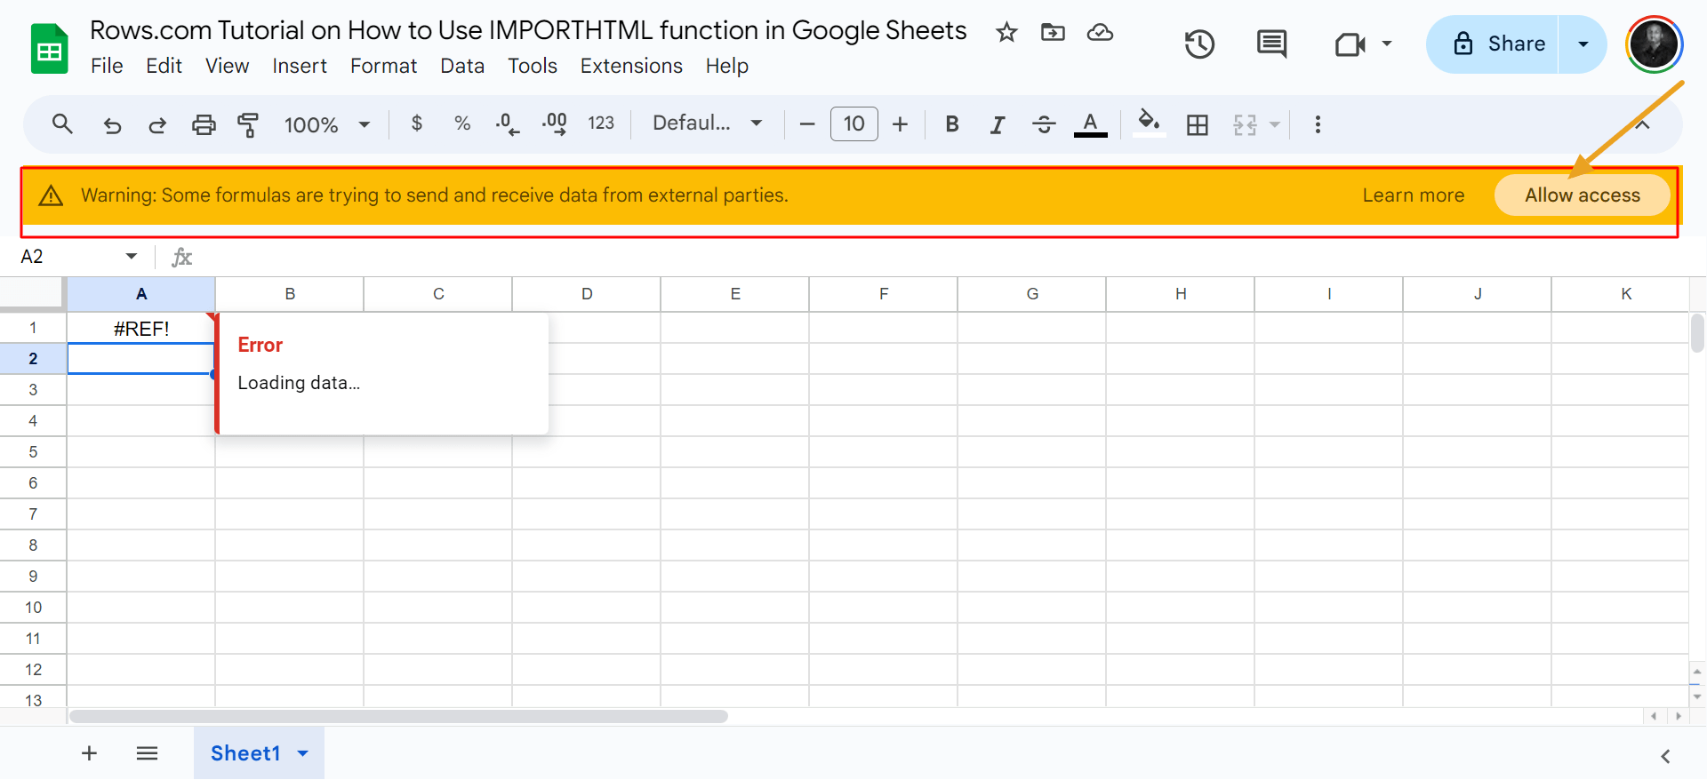This screenshot has width=1707, height=780.
Task: Add a new sheet plus button
Action: point(89,754)
